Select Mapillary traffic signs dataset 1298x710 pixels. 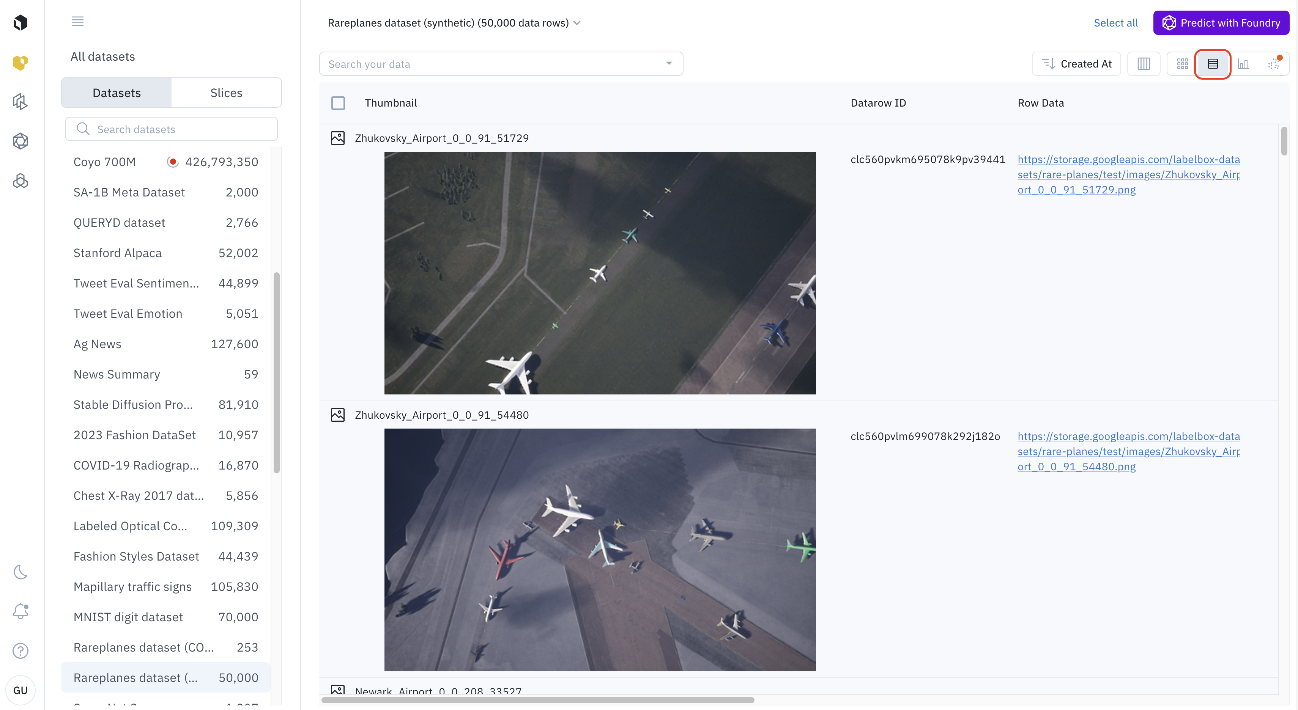point(165,587)
